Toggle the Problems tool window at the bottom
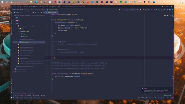Image resolution: width=185 pixels, height=104 pixels. coord(28,95)
